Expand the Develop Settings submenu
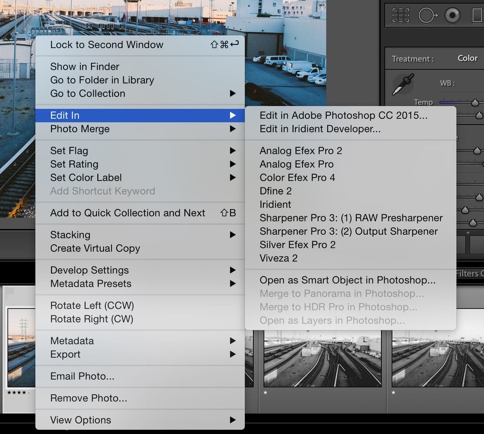484x434 pixels. pos(89,270)
